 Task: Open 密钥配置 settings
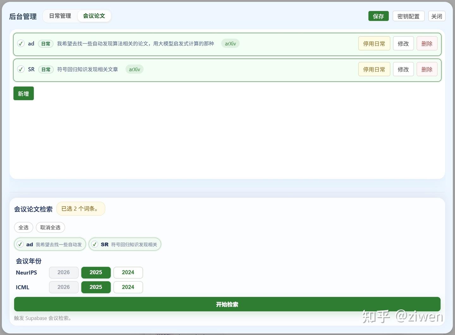click(x=409, y=16)
